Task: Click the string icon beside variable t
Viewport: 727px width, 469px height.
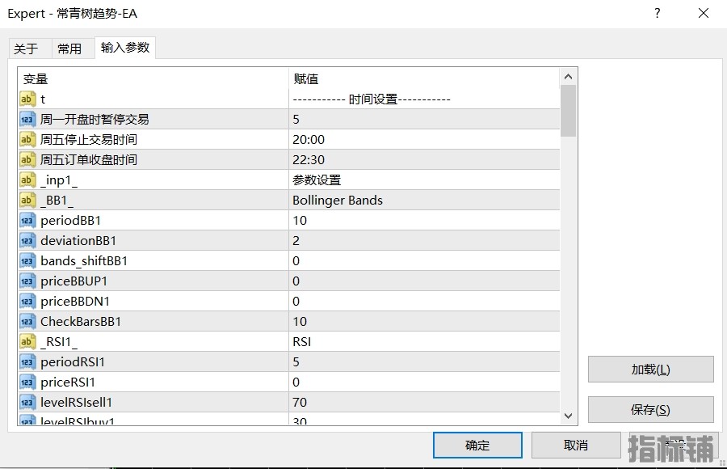Action: (27, 99)
